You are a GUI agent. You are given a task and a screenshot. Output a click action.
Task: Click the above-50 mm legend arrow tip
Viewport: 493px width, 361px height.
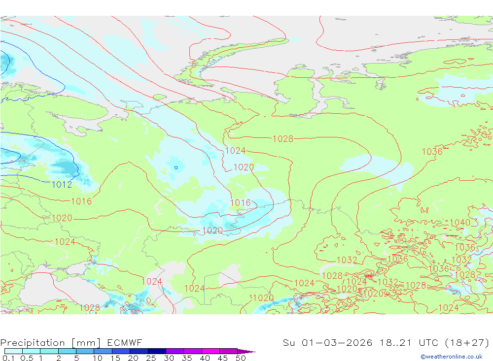click(x=247, y=352)
